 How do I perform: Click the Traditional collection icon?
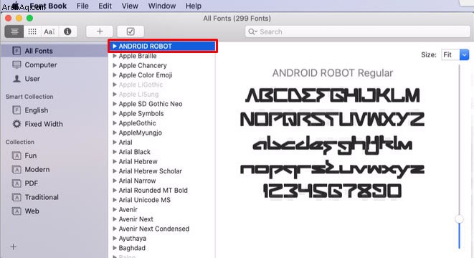click(x=16, y=197)
